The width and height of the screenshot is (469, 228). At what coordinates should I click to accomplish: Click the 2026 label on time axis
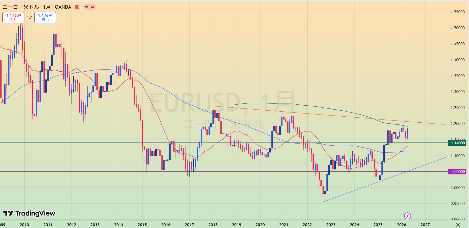(401, 225)
